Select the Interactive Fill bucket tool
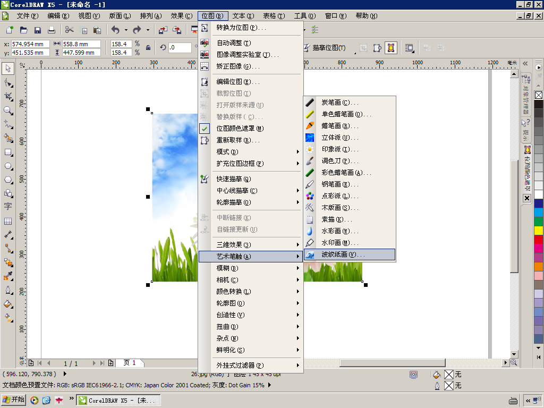Screen dimensions: 544x408 8,318
